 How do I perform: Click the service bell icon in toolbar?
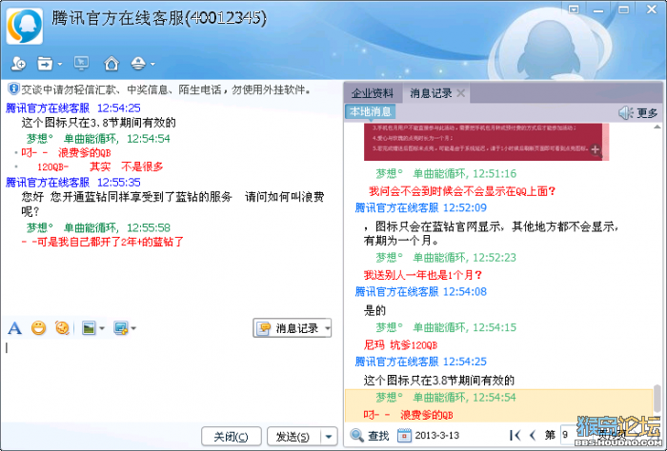pos(138,64)
